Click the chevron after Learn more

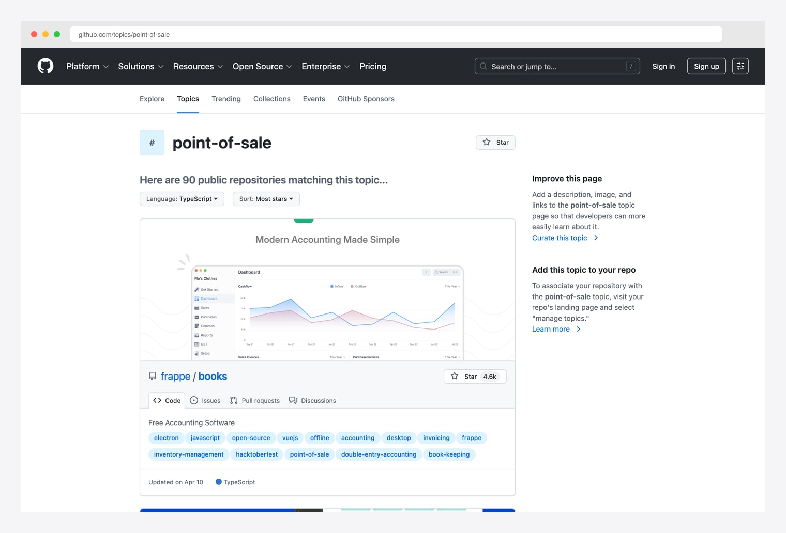[x=578, y=329]
